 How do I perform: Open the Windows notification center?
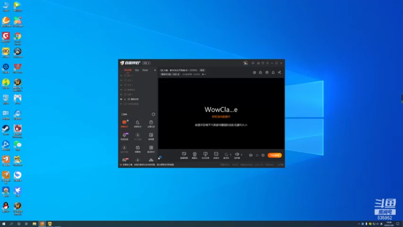click(x=397, y=224)
